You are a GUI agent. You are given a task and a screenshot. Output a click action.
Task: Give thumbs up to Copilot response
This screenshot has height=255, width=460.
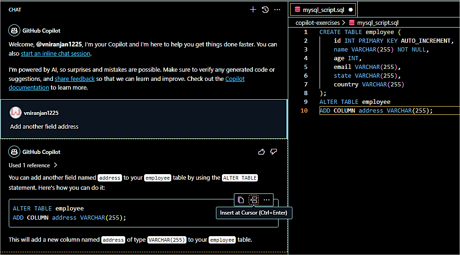point(262,152)
